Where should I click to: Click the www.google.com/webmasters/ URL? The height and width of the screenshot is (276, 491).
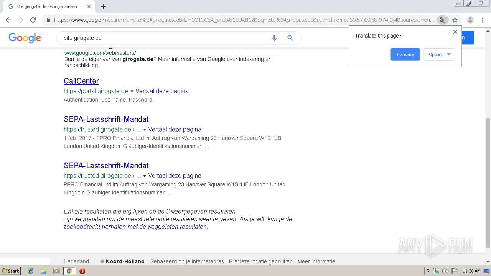click(x=100, y=53)
